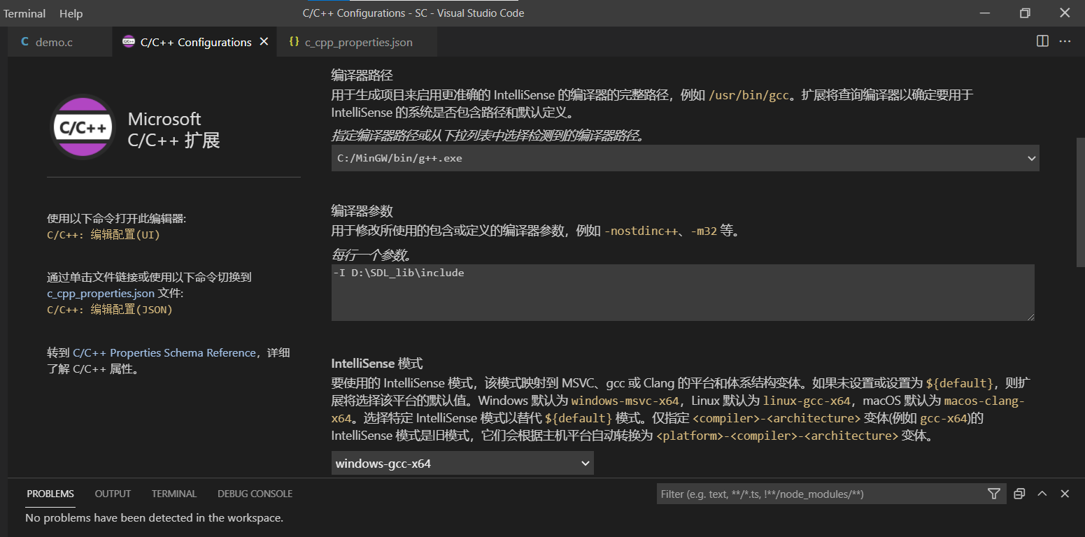Open the c_cpp_properties.json file link

point(101,293)
